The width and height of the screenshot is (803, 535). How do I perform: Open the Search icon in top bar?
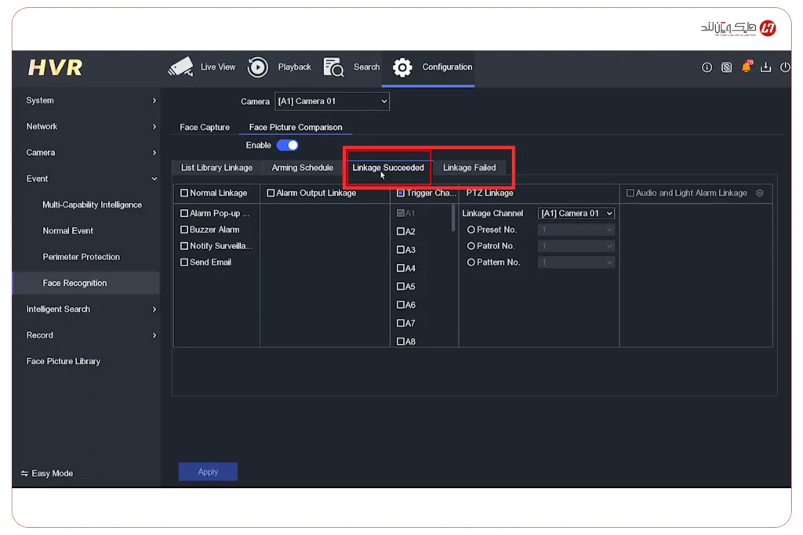pos(333,67)
